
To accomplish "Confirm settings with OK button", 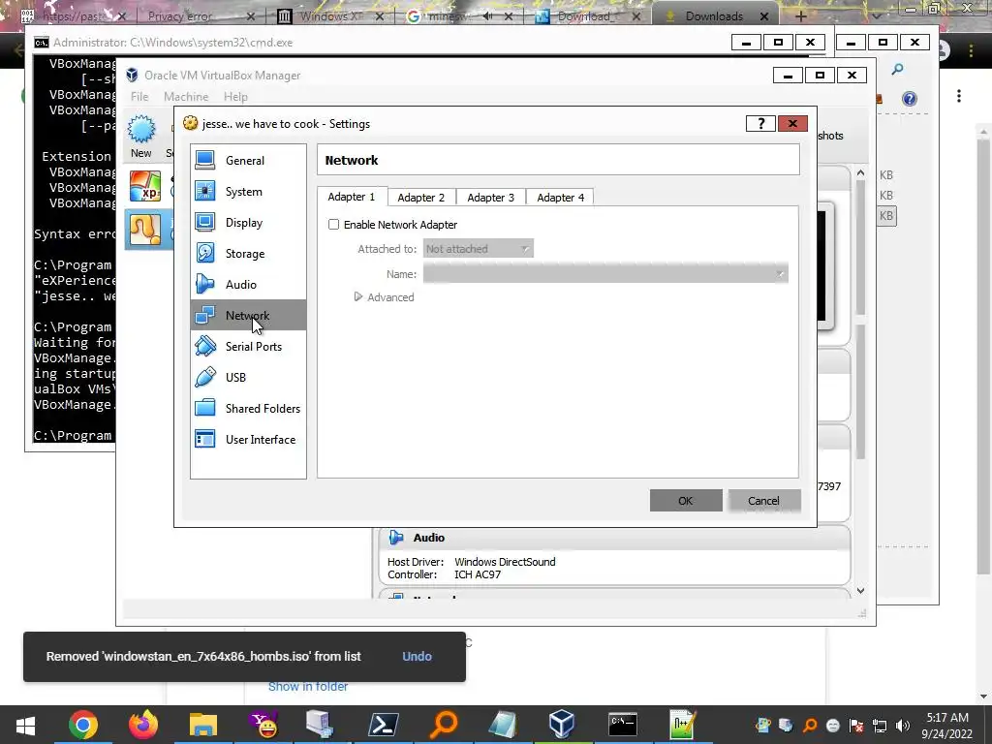I will (x=686, y=501).
